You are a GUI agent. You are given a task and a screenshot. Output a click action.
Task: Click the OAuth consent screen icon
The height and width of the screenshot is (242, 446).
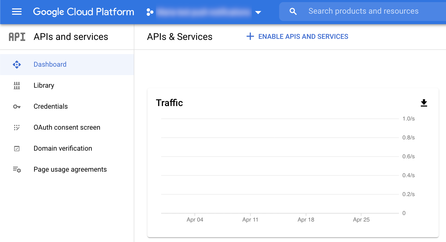click(17, 128)
